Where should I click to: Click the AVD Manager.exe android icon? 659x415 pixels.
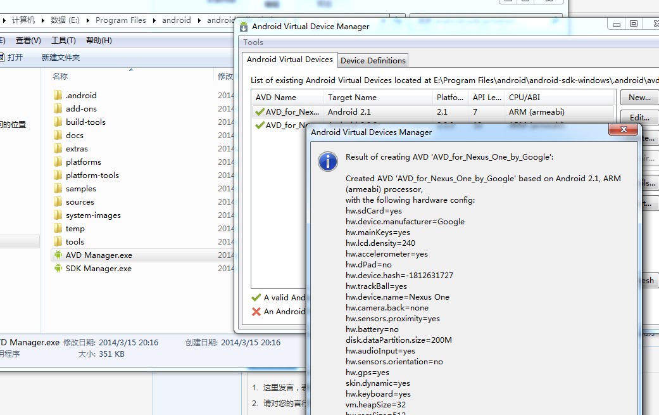coord(58,255)
